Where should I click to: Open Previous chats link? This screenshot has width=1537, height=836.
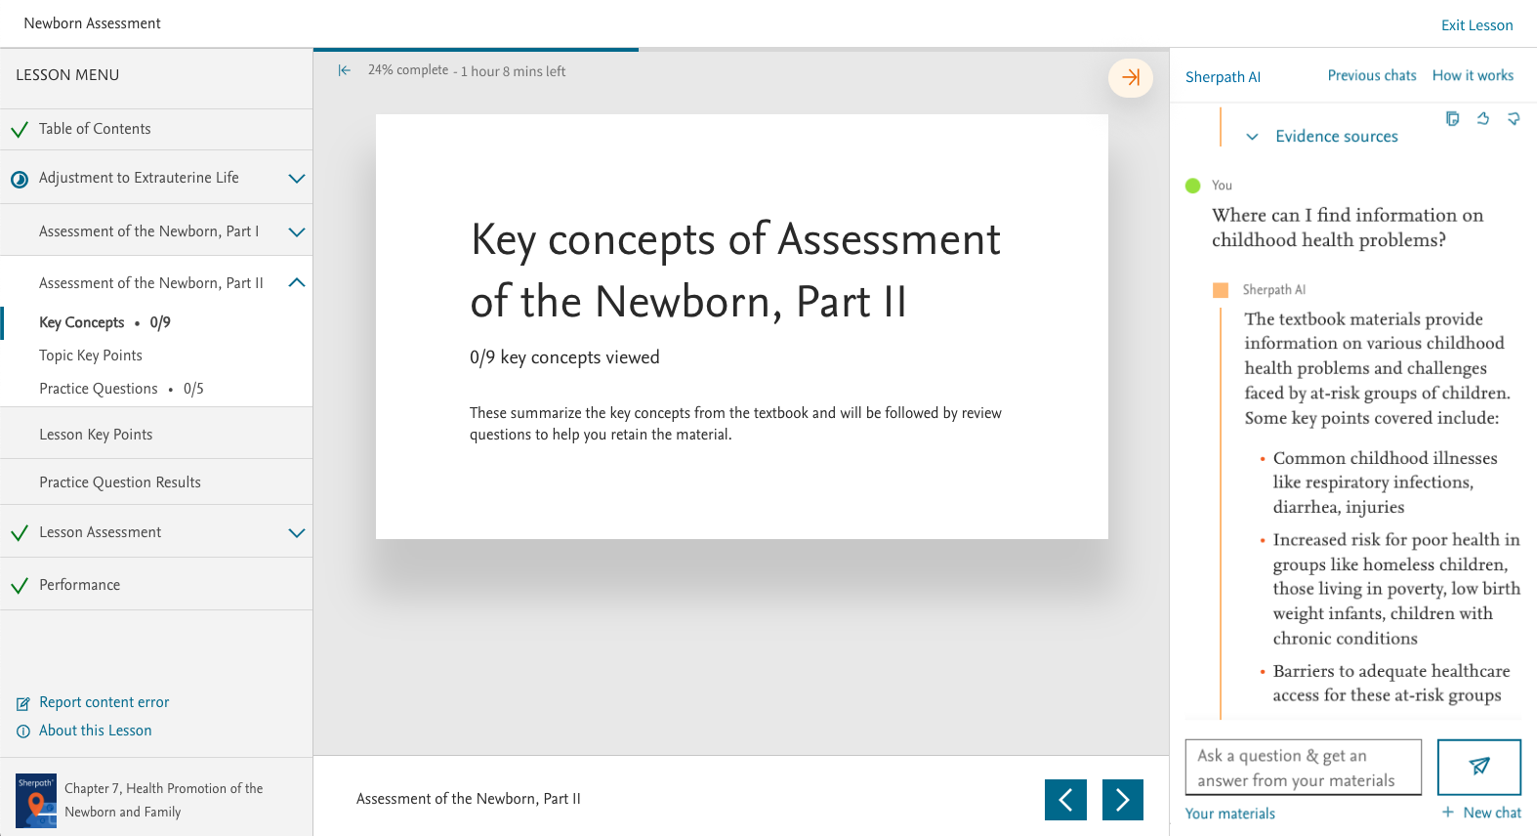1371,75
